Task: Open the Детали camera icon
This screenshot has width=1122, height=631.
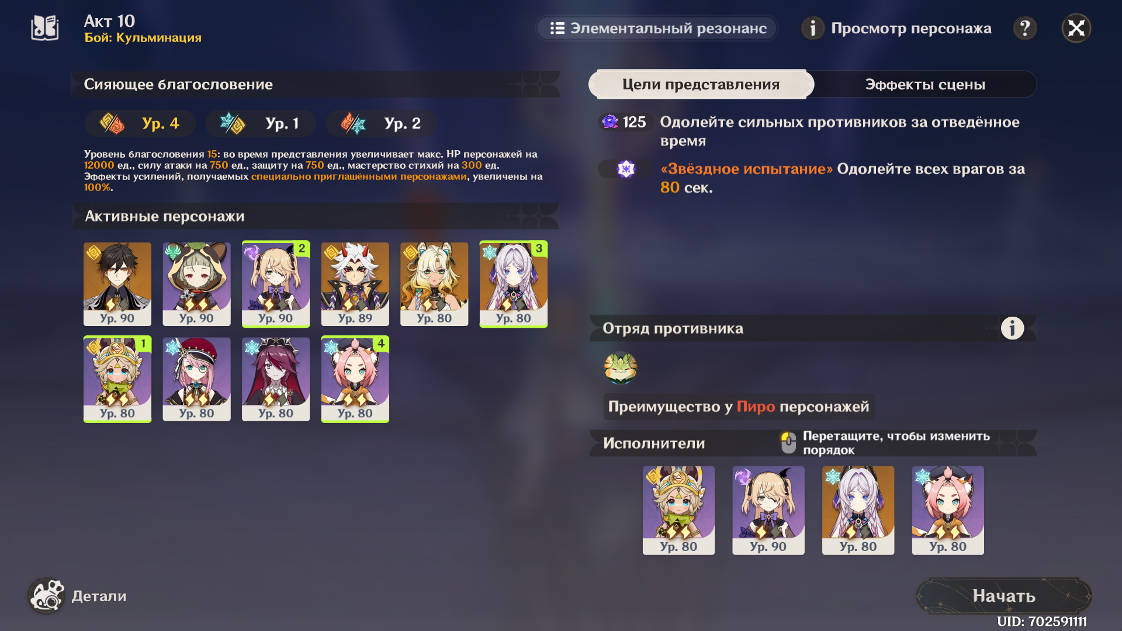Action: coord(47,595)
